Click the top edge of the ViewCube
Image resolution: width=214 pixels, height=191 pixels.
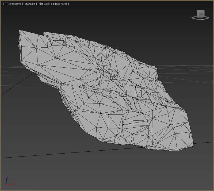(x=201, y=11)
